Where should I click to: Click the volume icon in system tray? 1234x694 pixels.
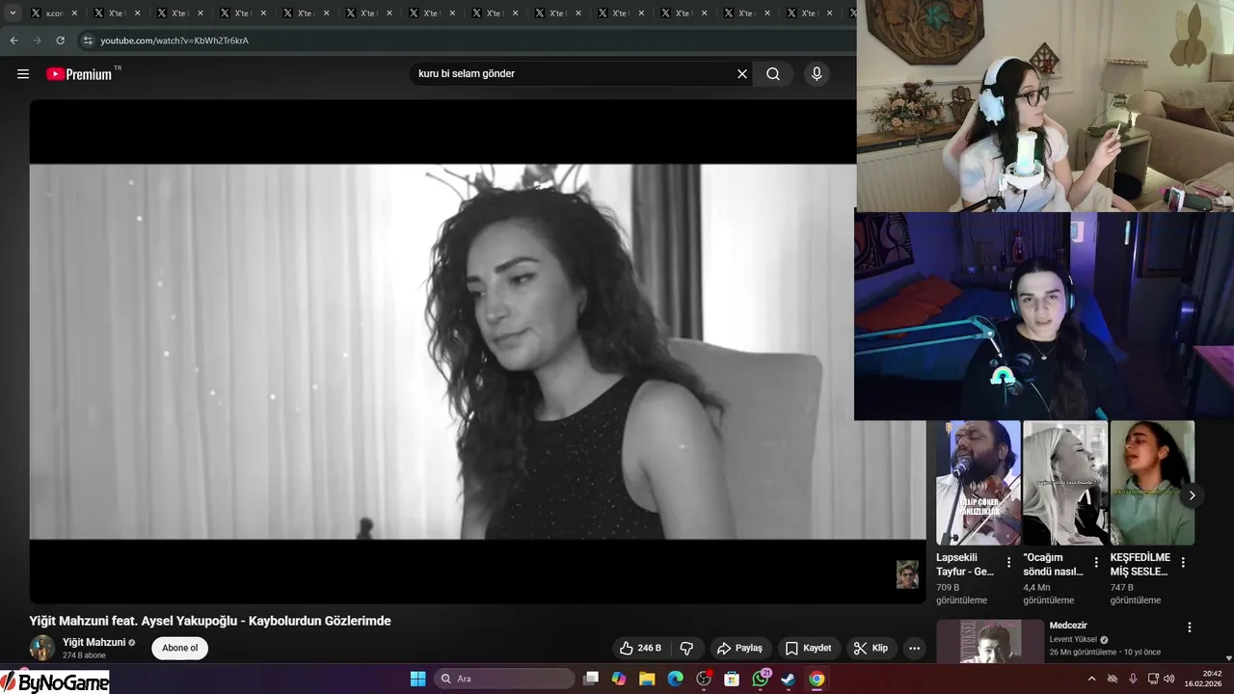coord(1169,679)
